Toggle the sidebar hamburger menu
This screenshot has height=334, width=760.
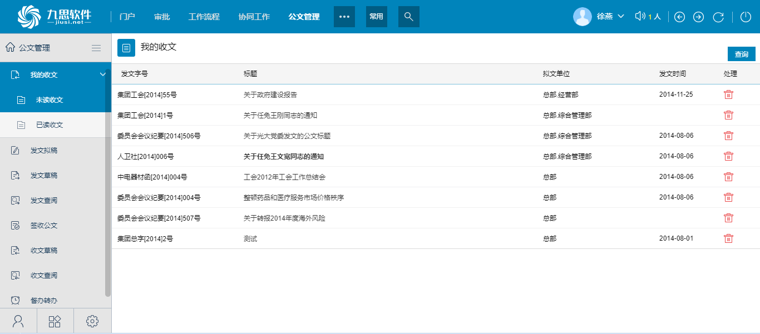click(x=96, y=48)
